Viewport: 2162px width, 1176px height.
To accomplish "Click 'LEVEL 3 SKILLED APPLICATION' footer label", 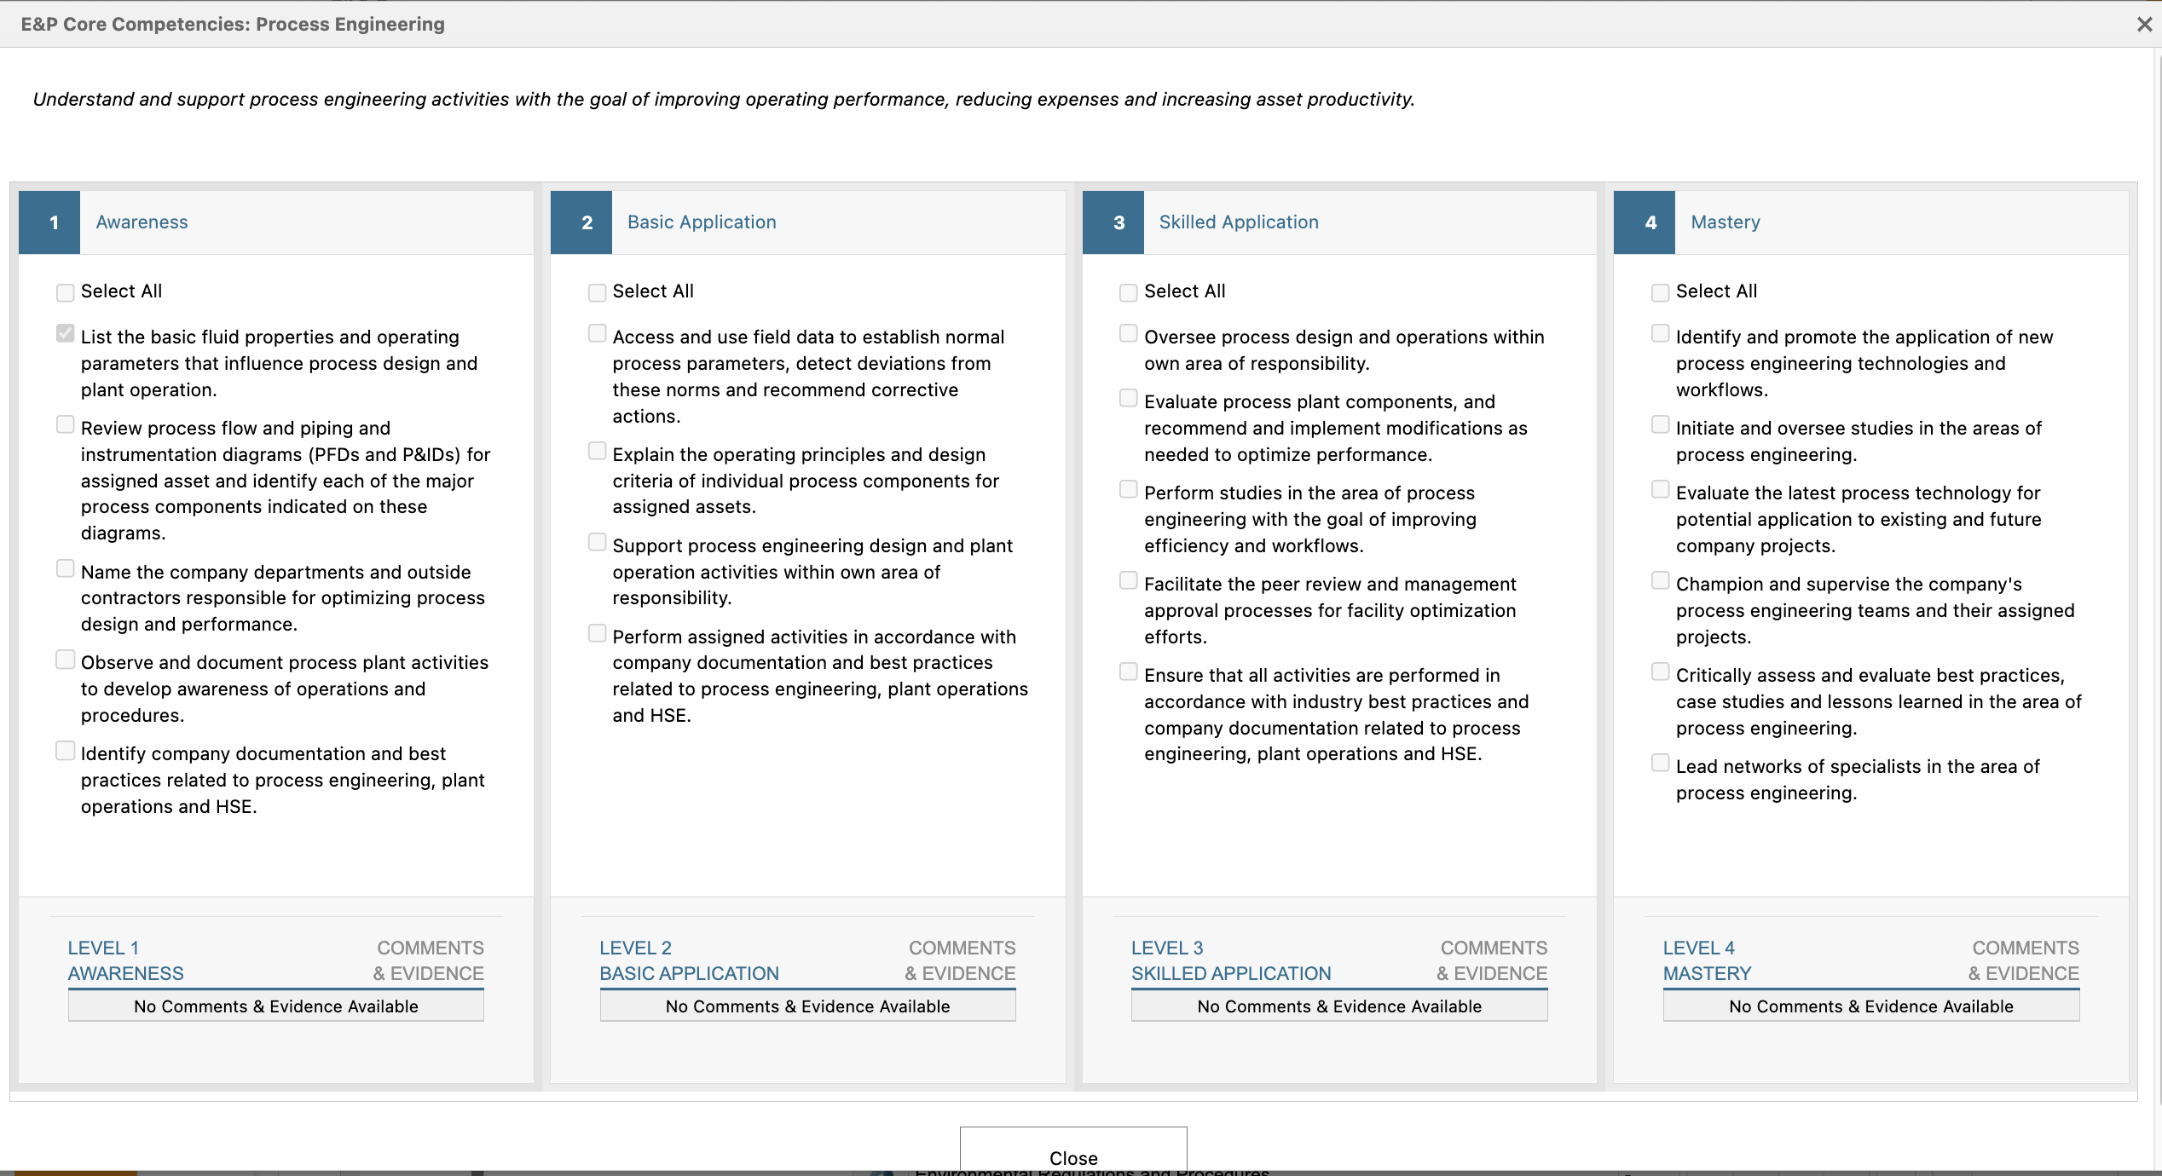I will point(1231,960).
